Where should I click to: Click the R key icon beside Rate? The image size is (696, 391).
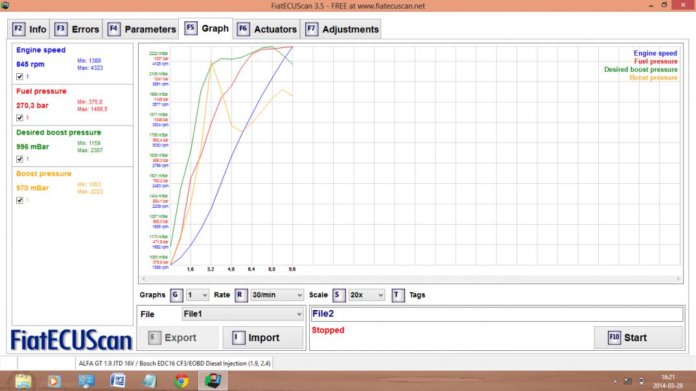[240, 295]
